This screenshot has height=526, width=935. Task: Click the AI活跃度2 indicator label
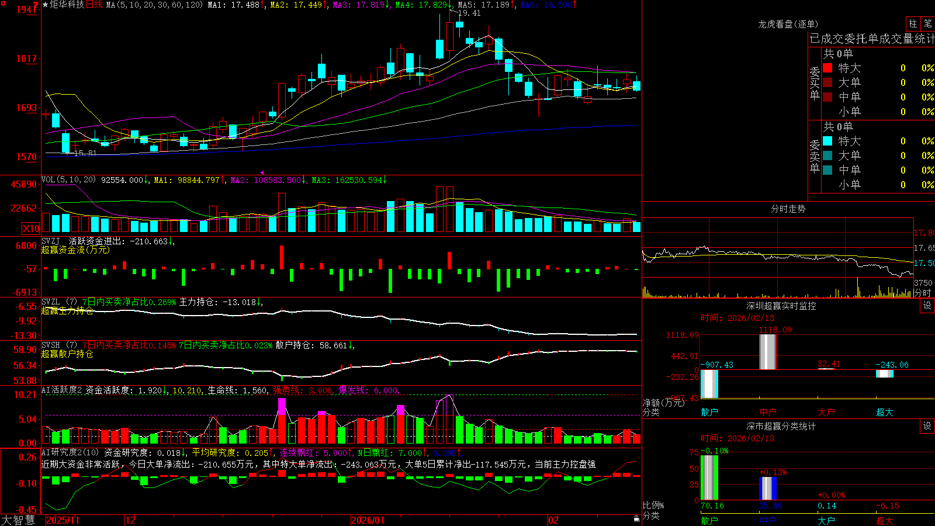tap(61, 390)
